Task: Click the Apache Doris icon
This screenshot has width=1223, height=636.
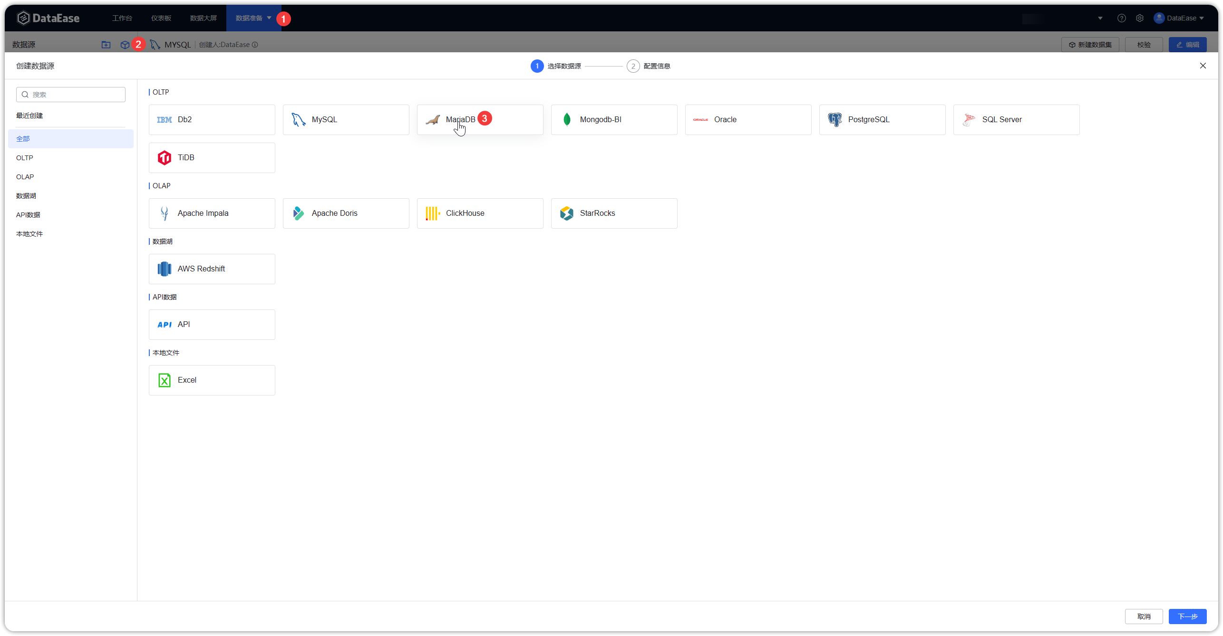Action: click(x=298, y=213)
